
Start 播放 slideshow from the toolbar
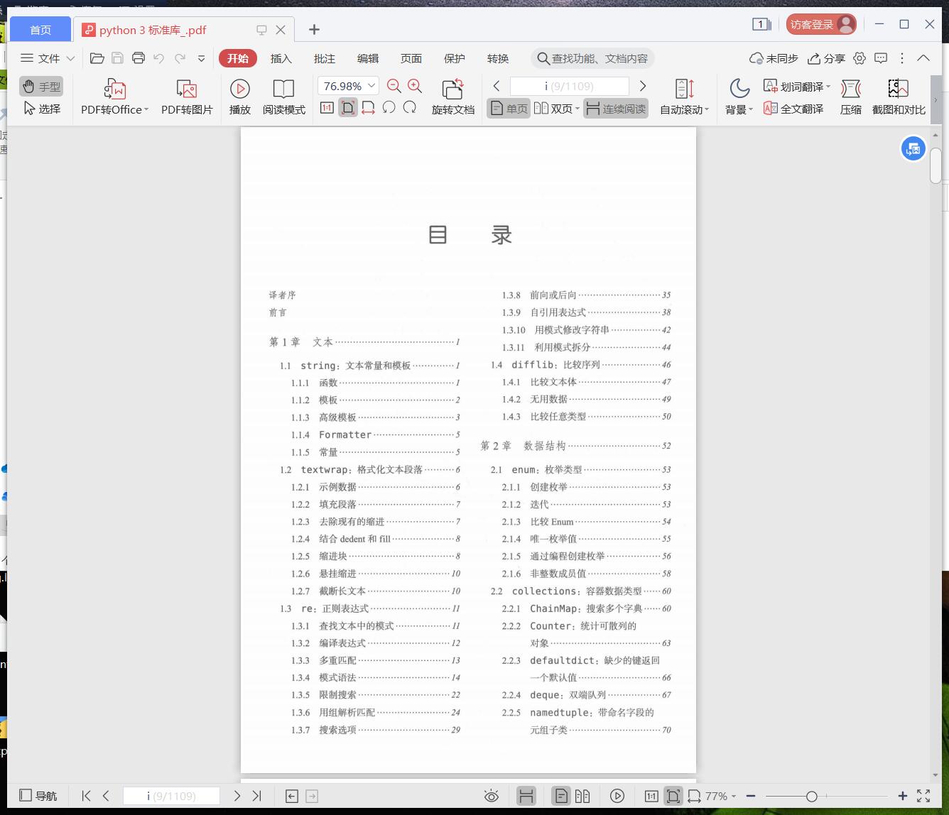click(240, 97)
